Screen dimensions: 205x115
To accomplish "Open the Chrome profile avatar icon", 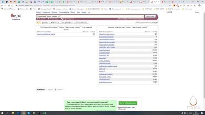I will 199,6.
